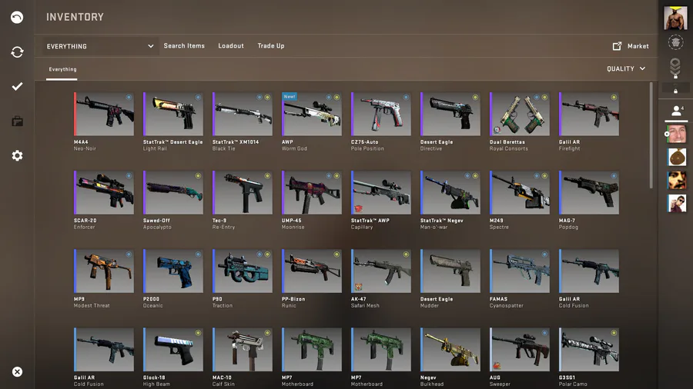693x389 pixels.
Task: Click the checkmark sidebar icon
Action: pos(17,86)
